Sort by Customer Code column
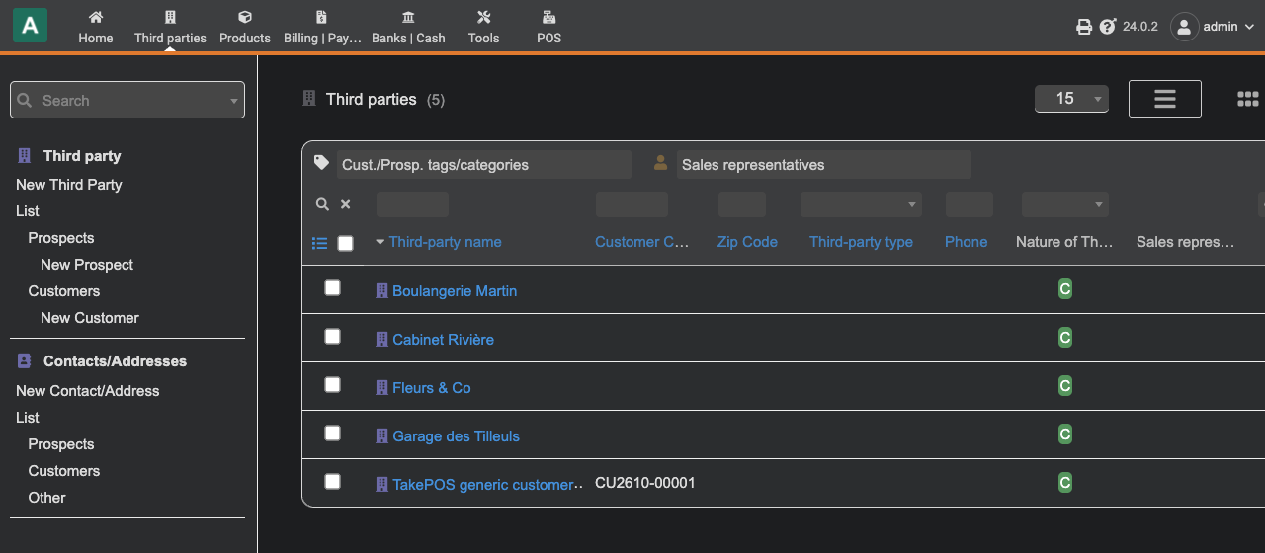Viewport: 1265px width, 553px height. 642,242
